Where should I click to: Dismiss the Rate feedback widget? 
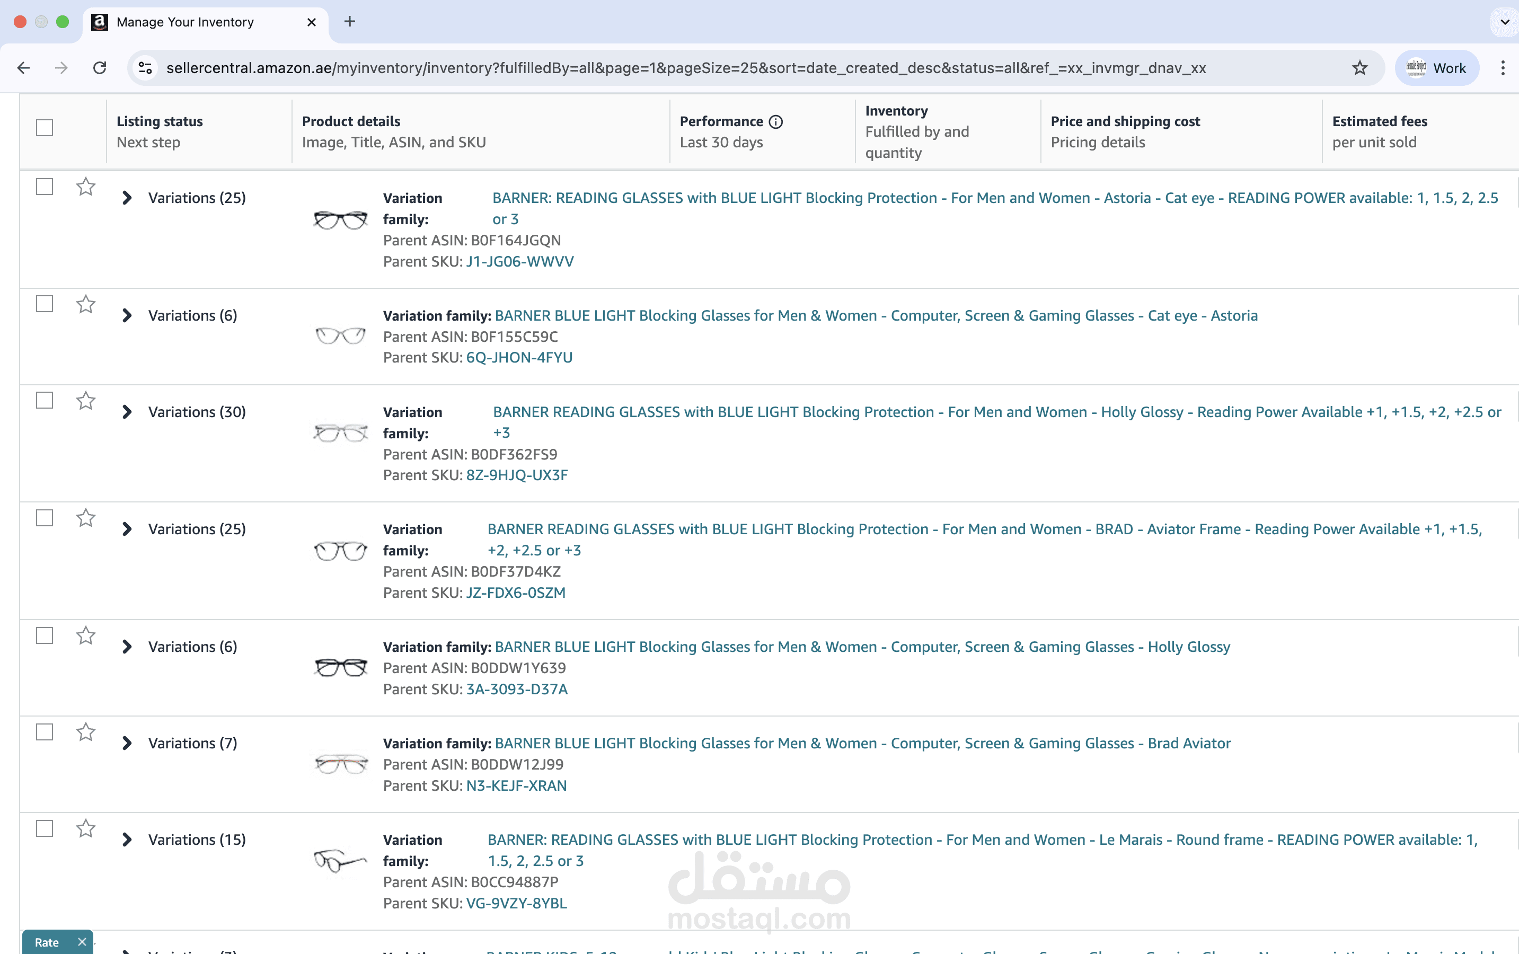point(82,941)
